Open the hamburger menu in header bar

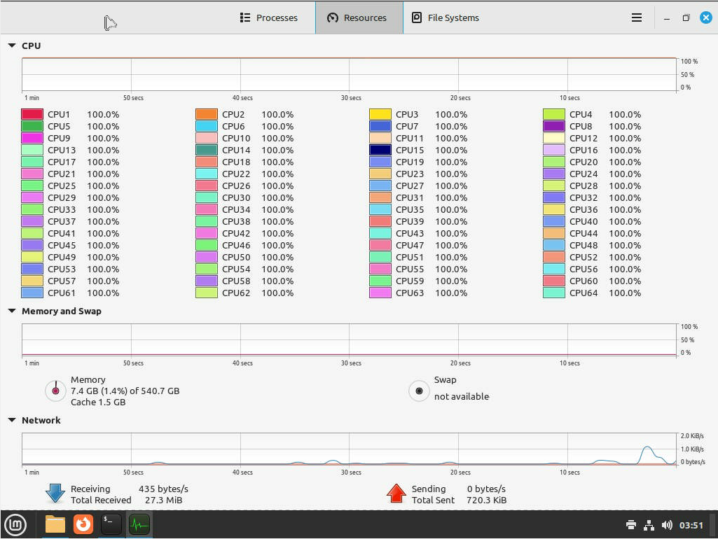pos(636,17)
